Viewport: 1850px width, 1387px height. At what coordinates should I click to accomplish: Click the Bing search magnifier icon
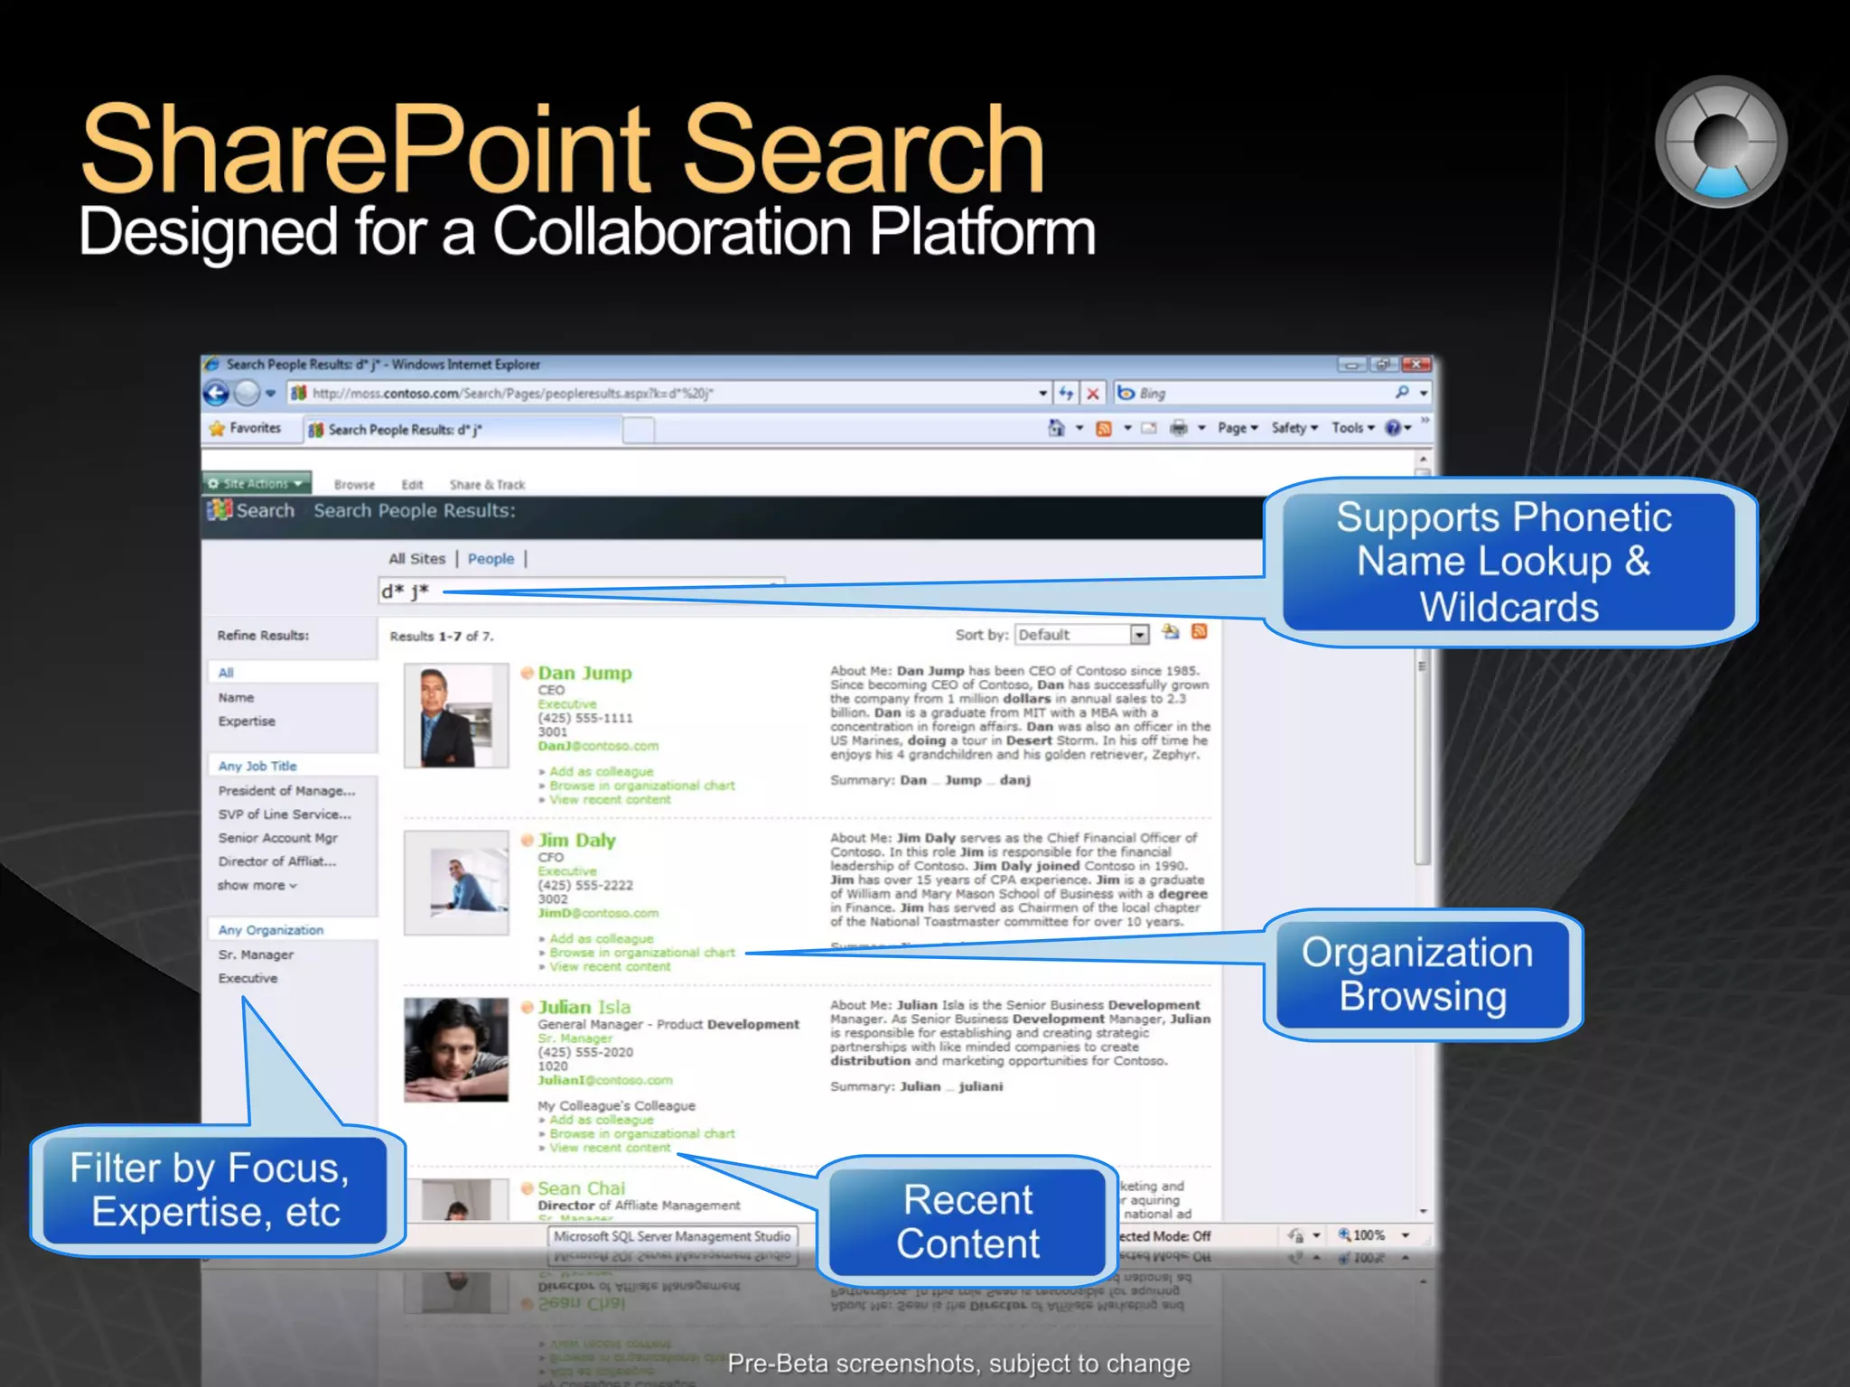point(1401,393)
